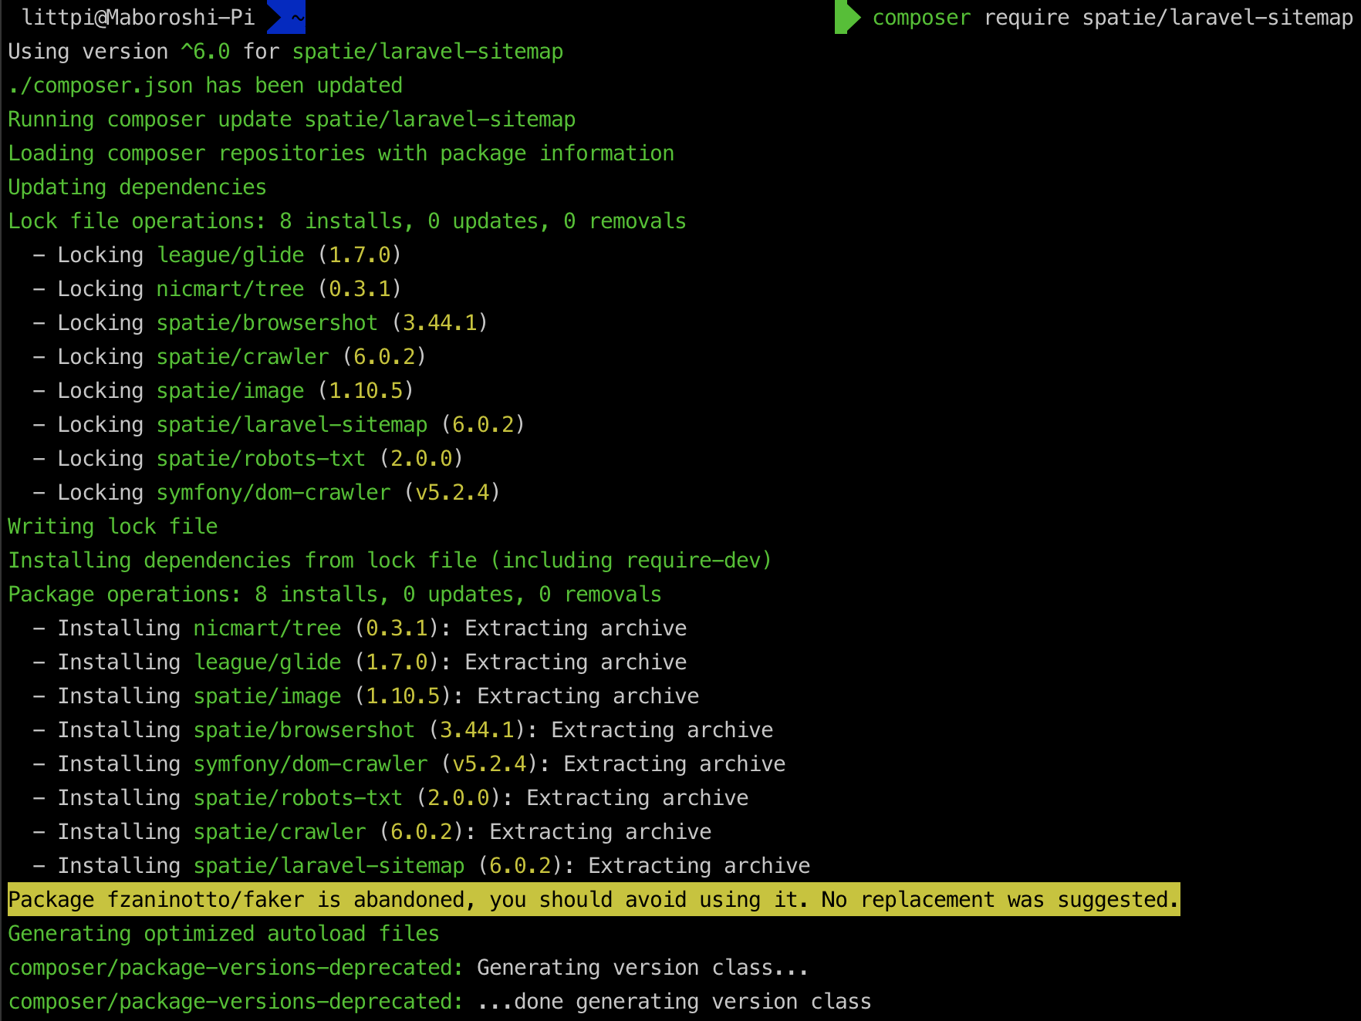Click 'Lock file operations: 8 installs' line
This screenshot has width=1361, height=1021.
tap(347, 221)
